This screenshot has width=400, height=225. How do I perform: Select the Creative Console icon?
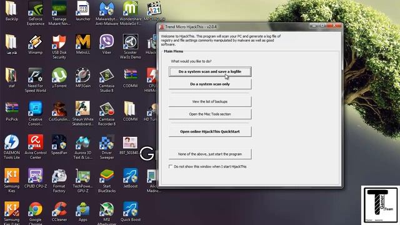pyautogui.click(x=35, y=114)
